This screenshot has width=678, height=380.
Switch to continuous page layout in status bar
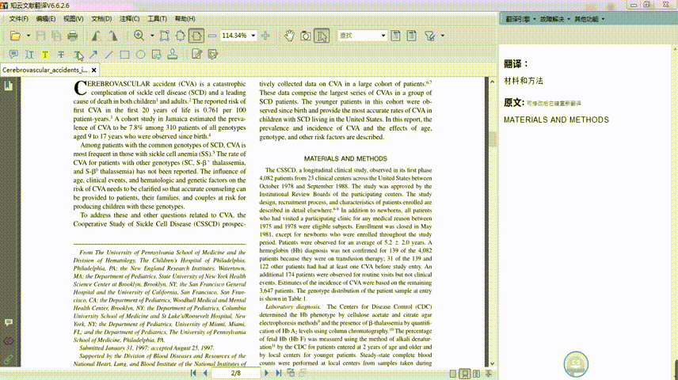(465, 374)
